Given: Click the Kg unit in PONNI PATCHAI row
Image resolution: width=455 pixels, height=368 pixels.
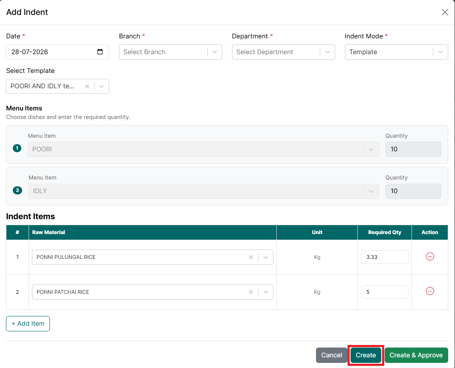Looking at the screenshot, I should coord(317,292).
